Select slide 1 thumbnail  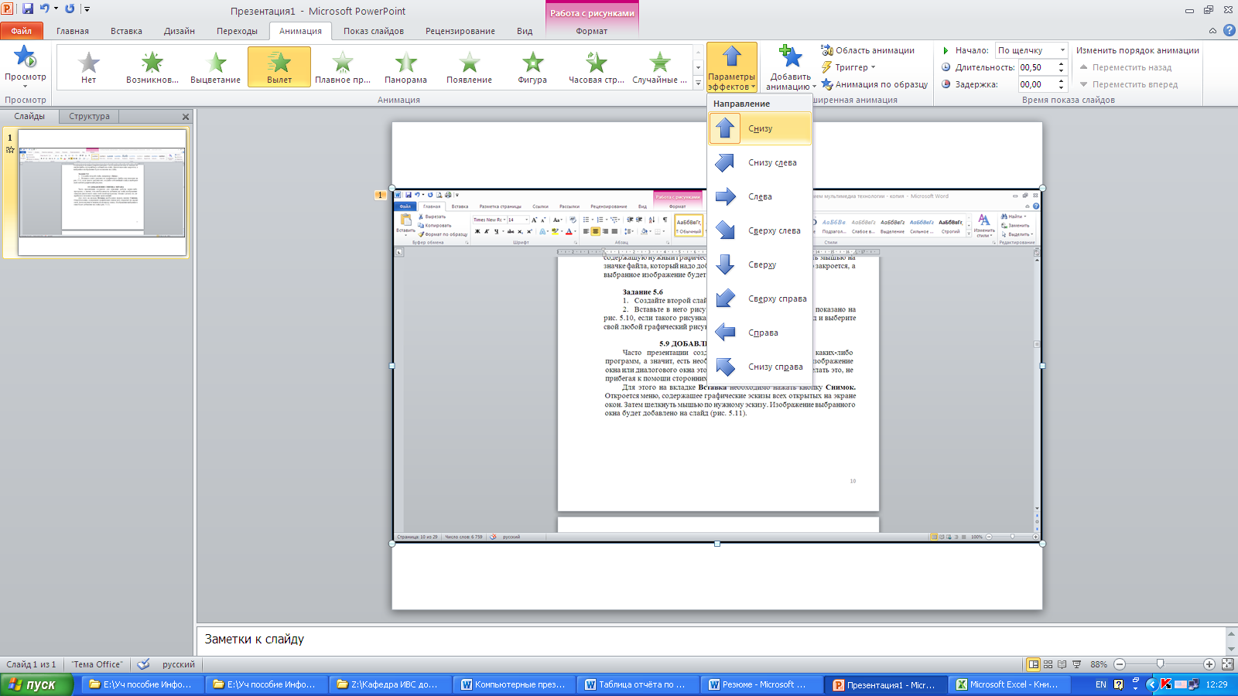click(102, 192)
